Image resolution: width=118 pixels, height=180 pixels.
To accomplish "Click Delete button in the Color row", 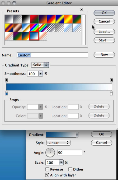I will pos(99,116).
